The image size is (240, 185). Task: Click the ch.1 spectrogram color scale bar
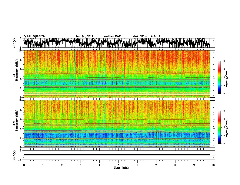(219, 77)
